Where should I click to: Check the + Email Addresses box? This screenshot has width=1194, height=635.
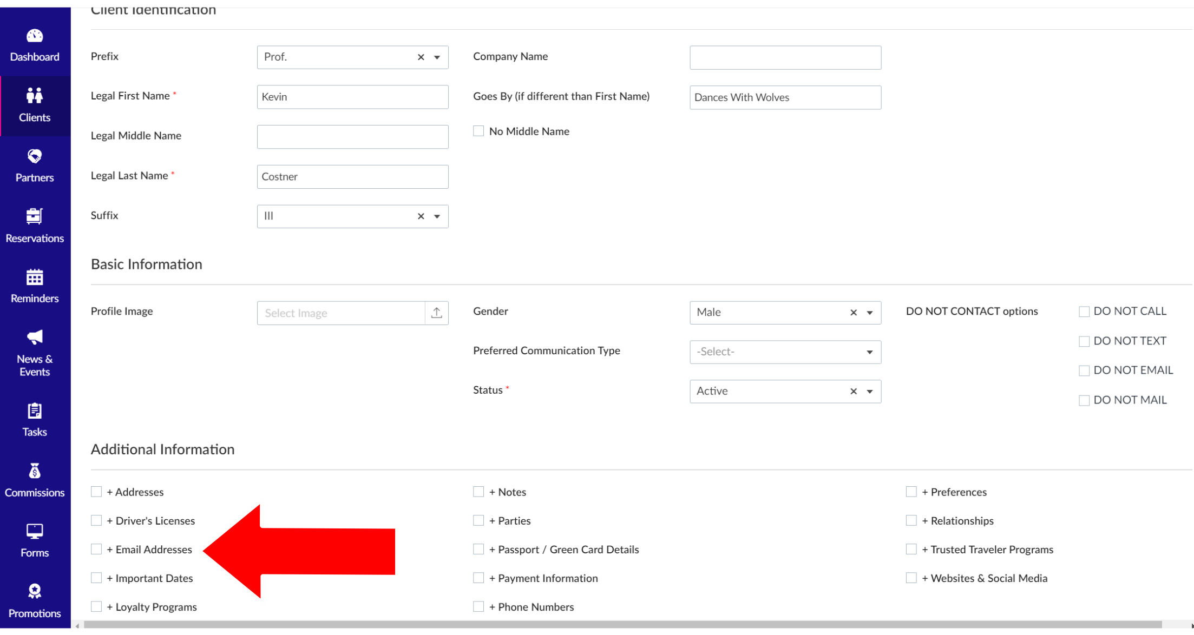(96, 549)
